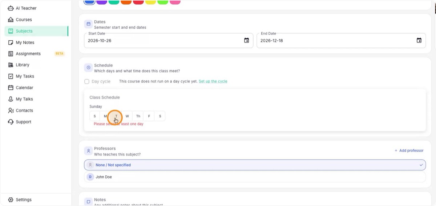Viewport: 436px width, 206px height.
Task: Click the My Talks microphone icon
Action: point(11,99)
